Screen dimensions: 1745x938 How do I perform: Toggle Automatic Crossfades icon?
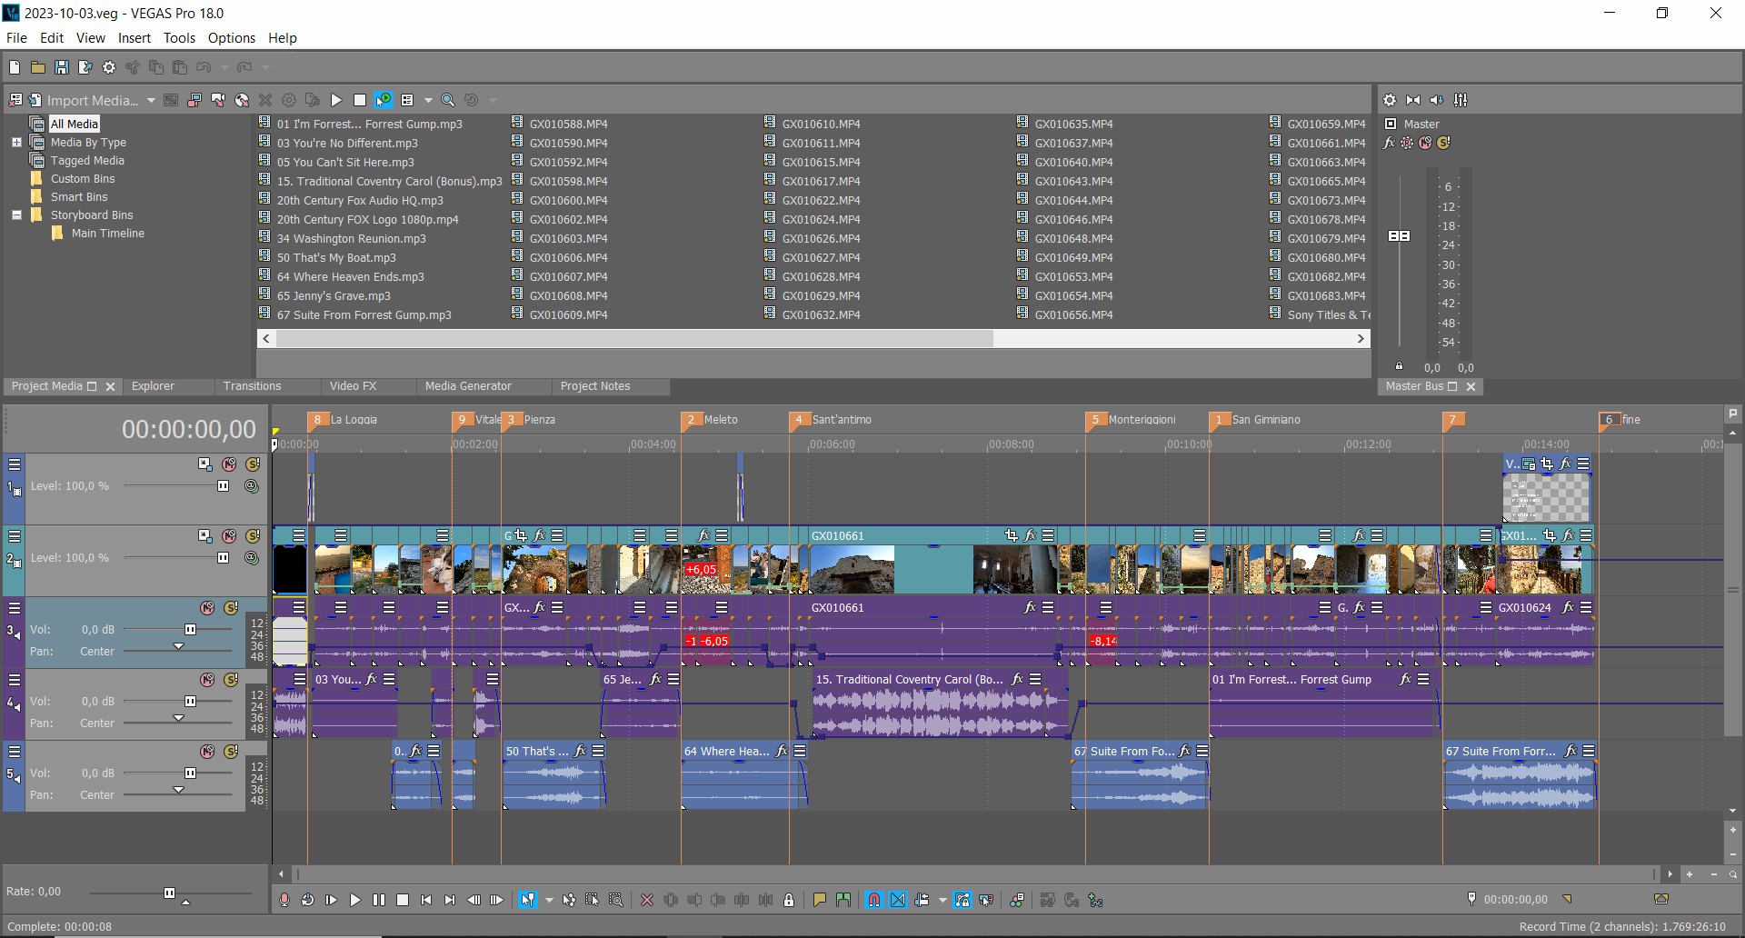point(898,900)
